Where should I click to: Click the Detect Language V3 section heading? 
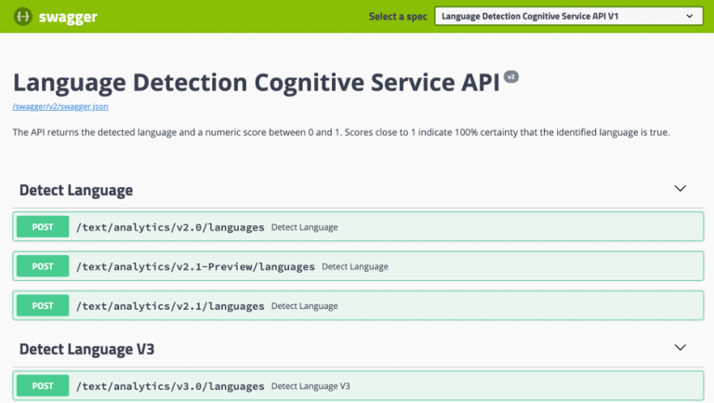[86, 349]
